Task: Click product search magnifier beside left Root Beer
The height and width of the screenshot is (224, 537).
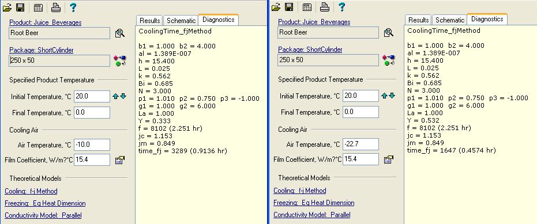Action: (119, 33)
